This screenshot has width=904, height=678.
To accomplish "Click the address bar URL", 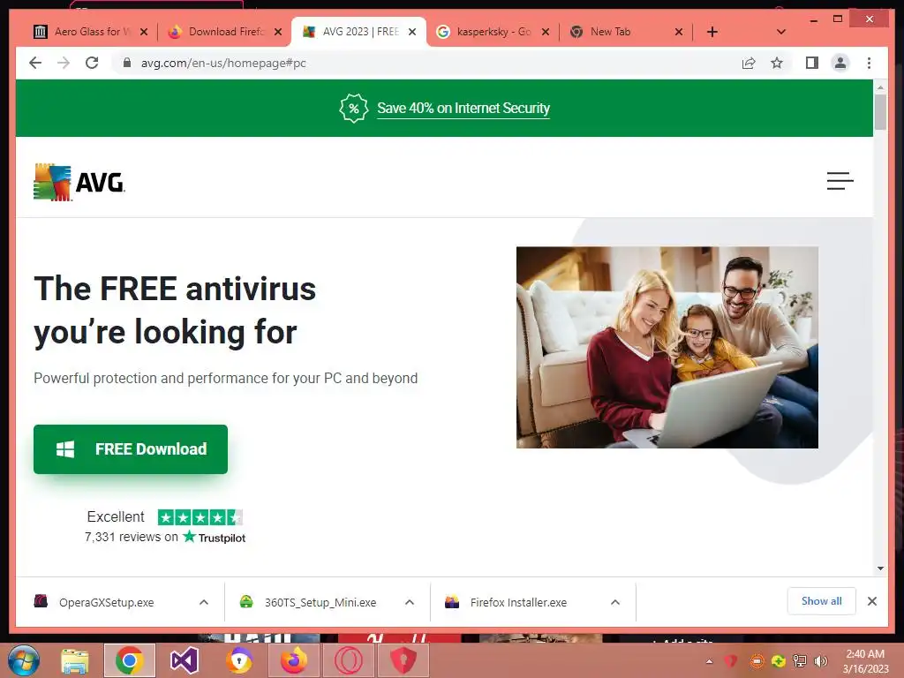I will pyautogui.click(x=223, y=63).
